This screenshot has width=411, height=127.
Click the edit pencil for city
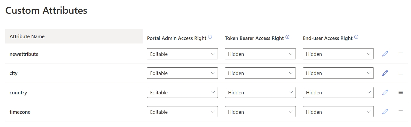pyautogui.click(x=385, y=73)
